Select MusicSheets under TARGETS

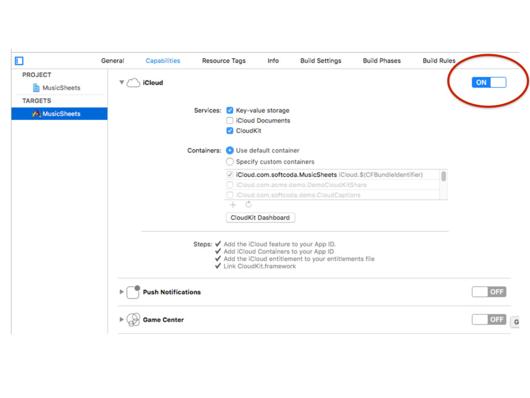60,113
